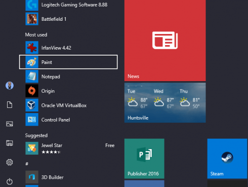
Task: Launch Origin app icon
Action: [32, 91]
